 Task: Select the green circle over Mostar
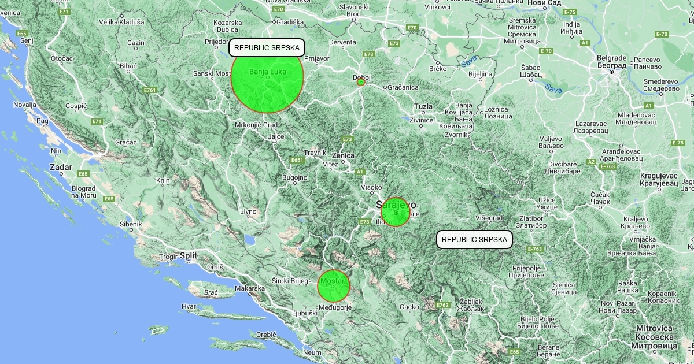pos(334,286)
